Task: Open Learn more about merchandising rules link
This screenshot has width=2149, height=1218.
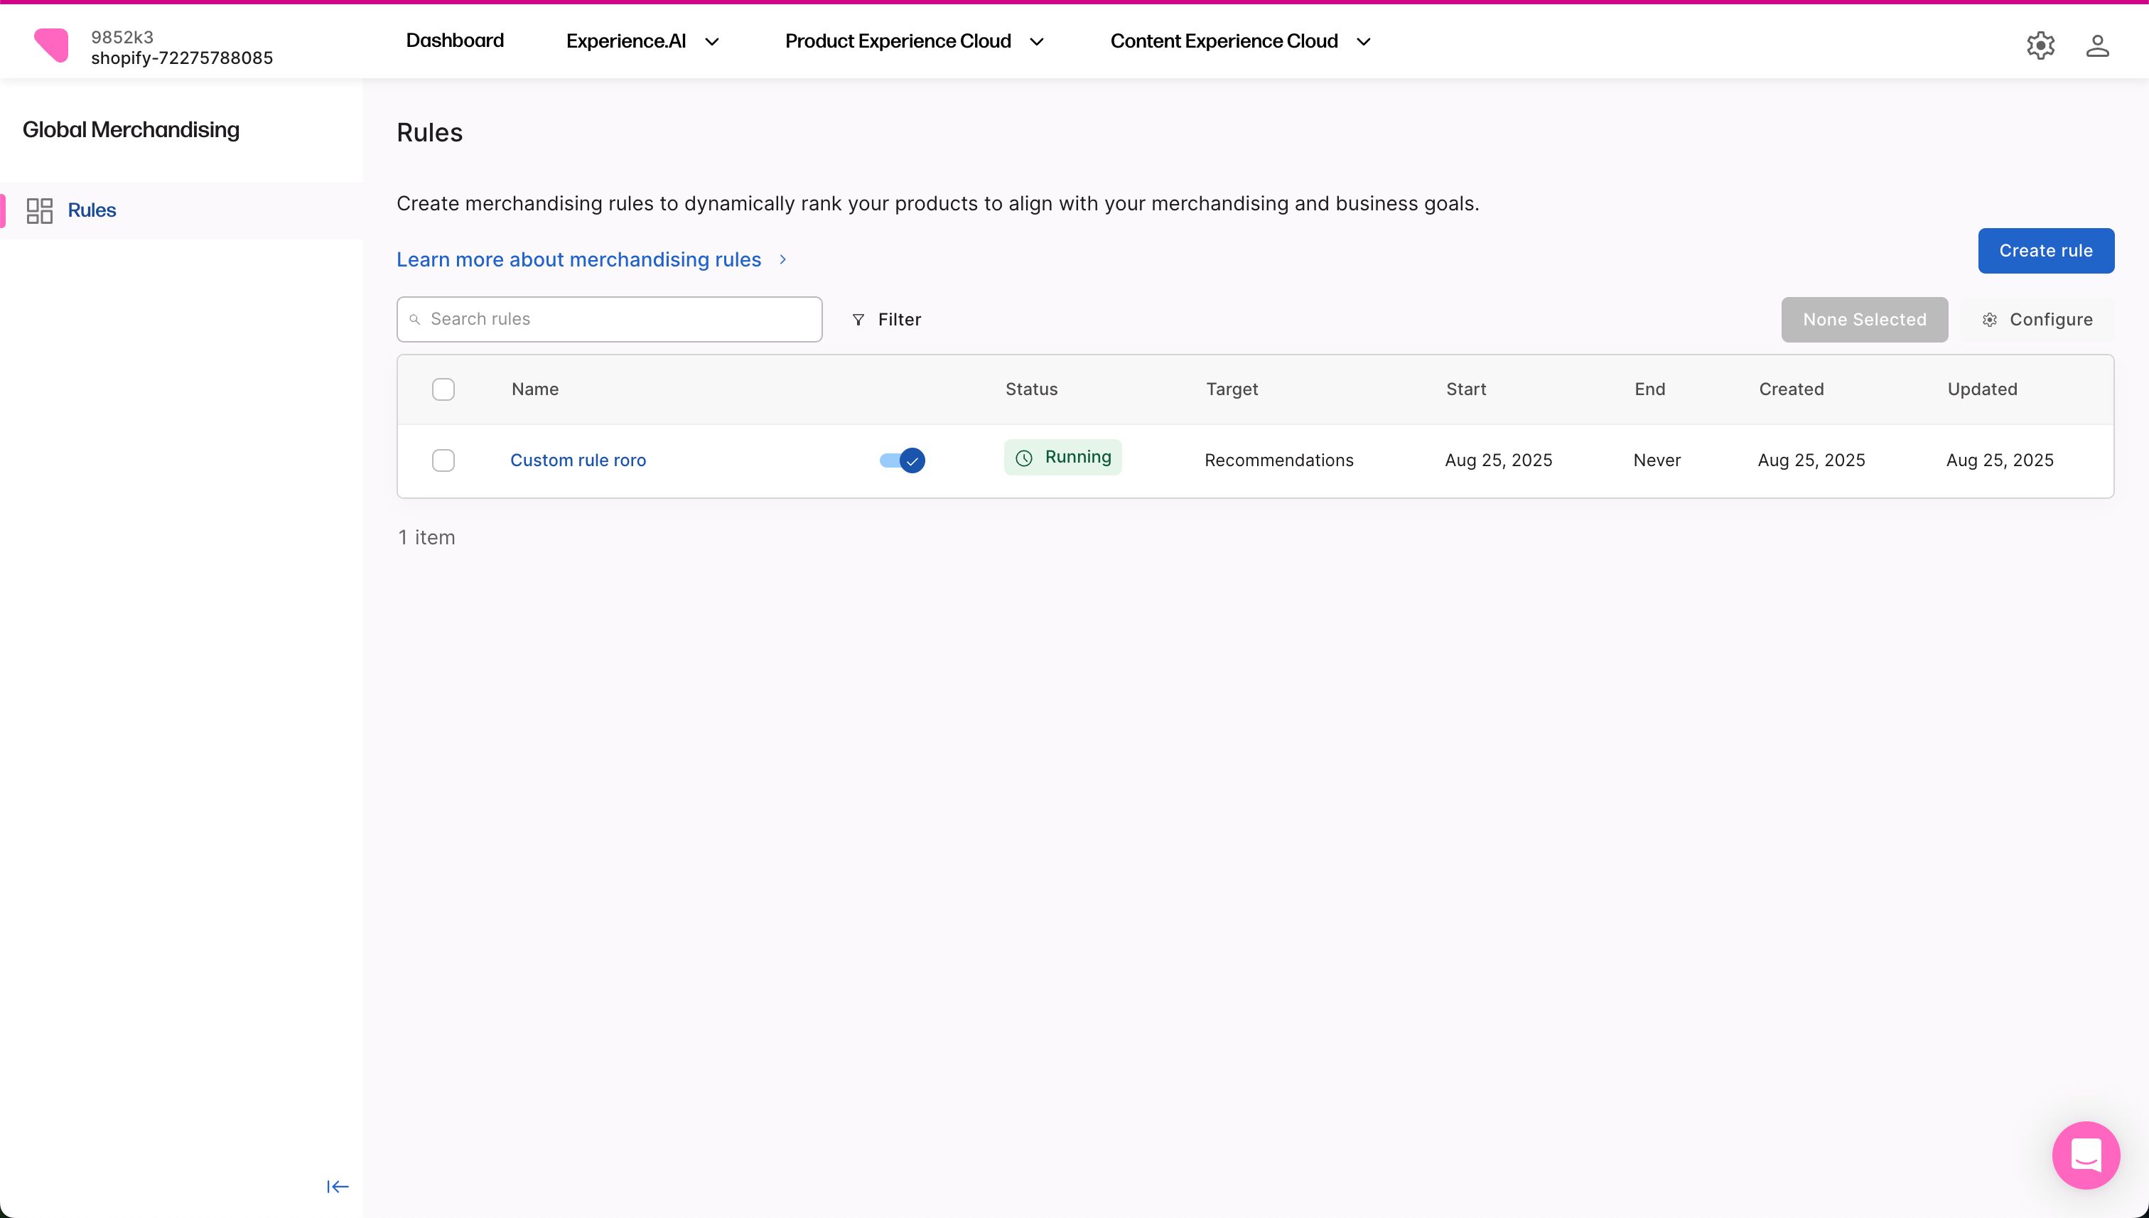Action: [579, 260]
